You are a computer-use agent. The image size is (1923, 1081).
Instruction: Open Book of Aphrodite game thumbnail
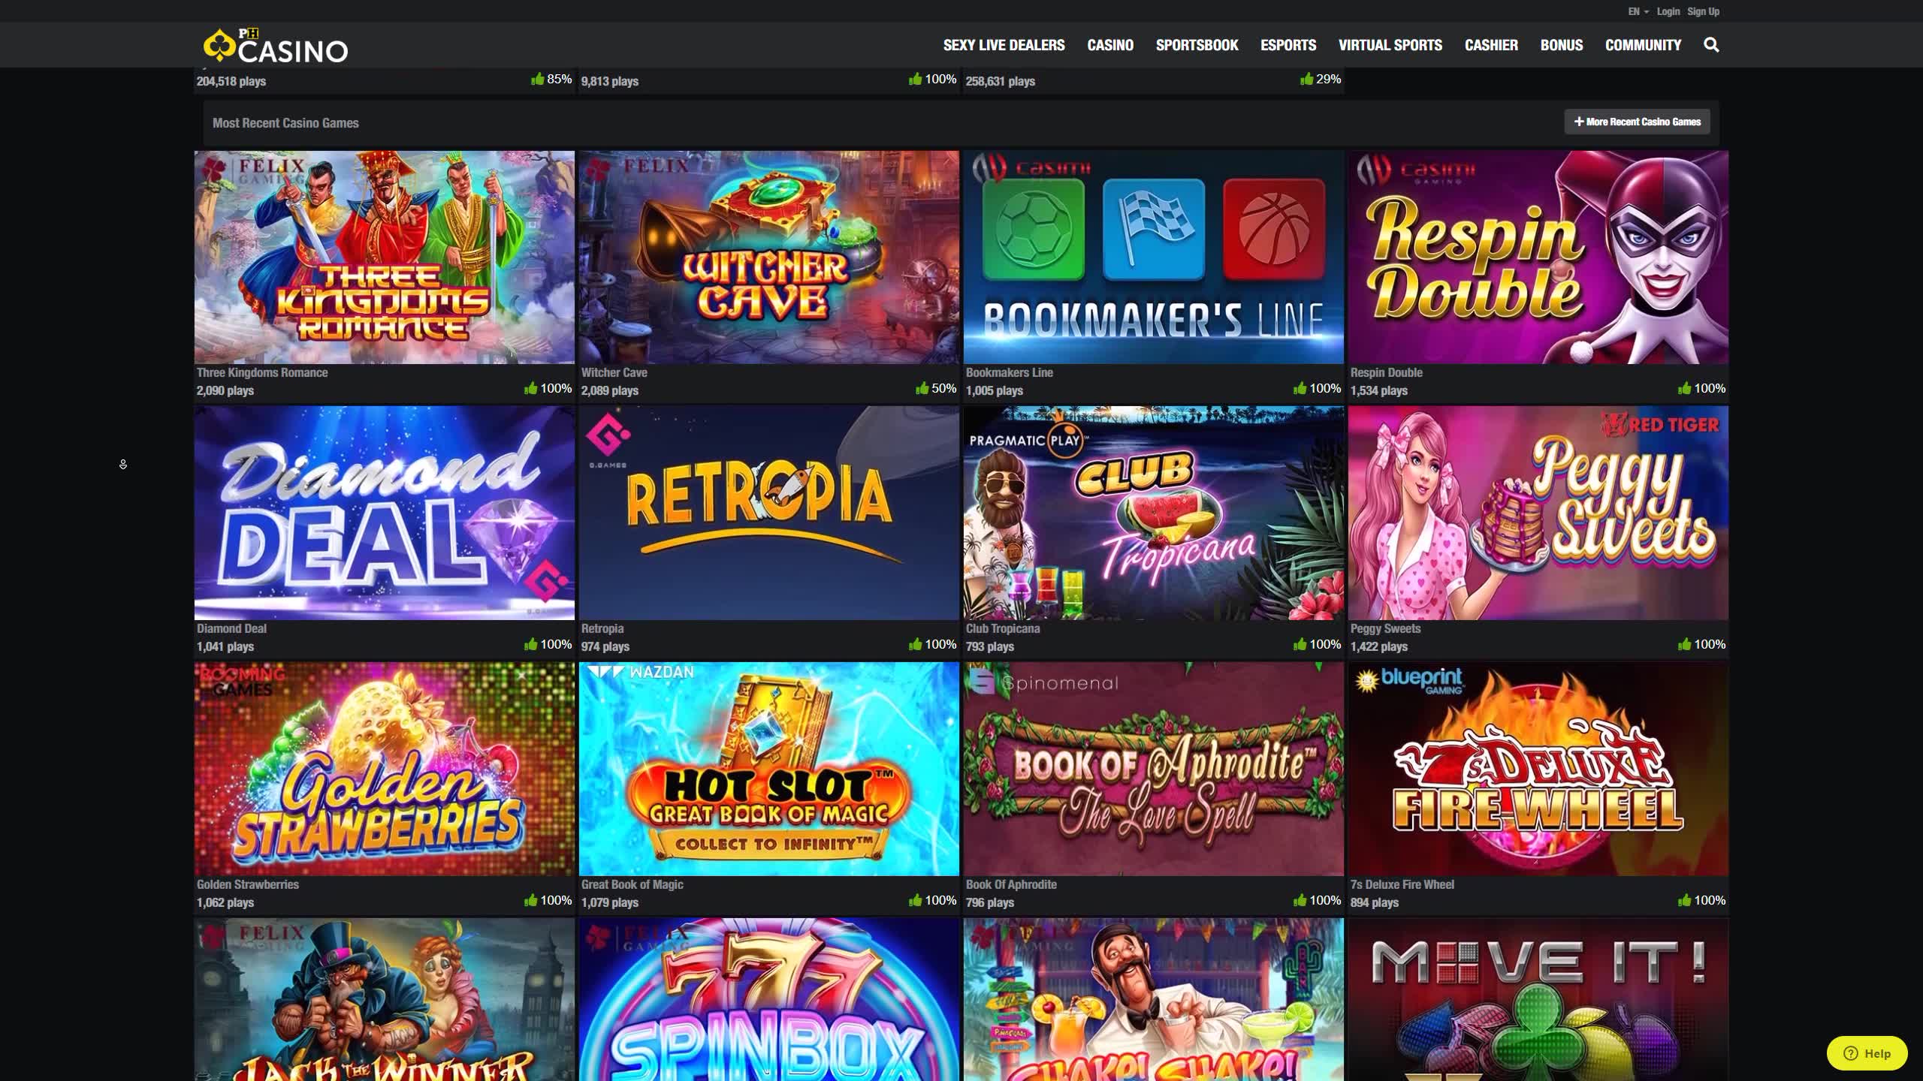click(1154, 769)
